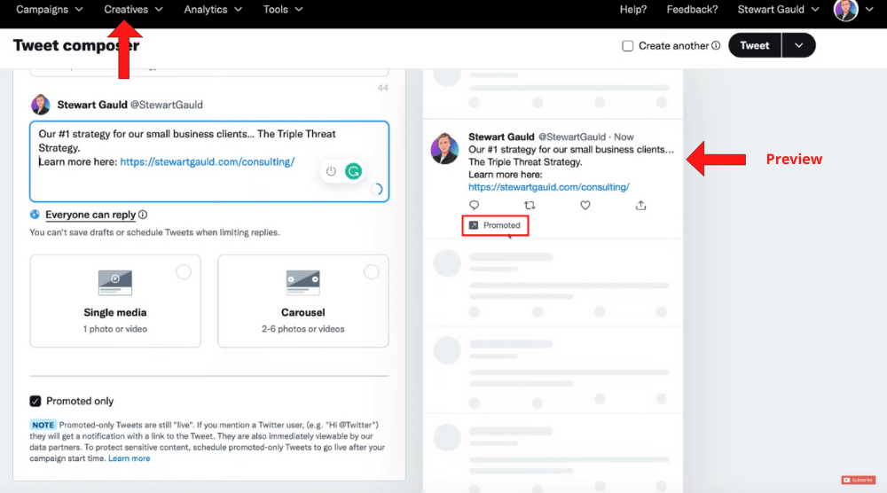The image size is (887, 493).
Task: Click the NOTE label
Action: (43, 425)
